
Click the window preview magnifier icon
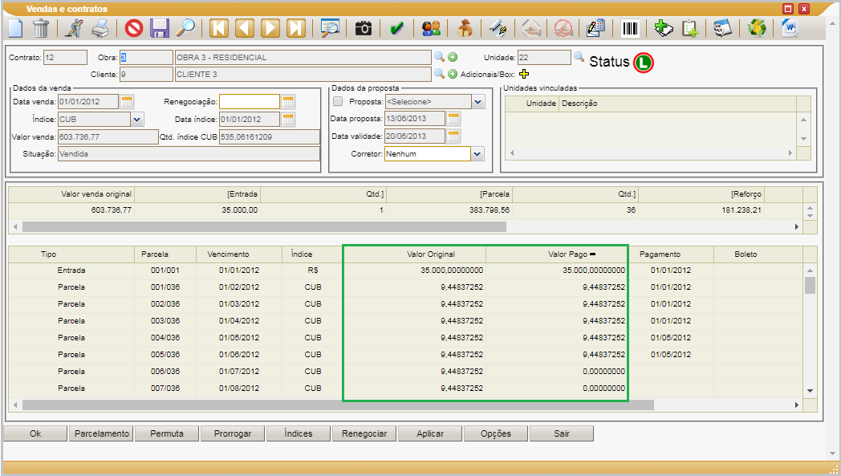pos(330,28)
